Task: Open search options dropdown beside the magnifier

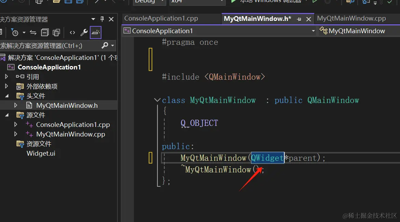Action: coord(112,46)
